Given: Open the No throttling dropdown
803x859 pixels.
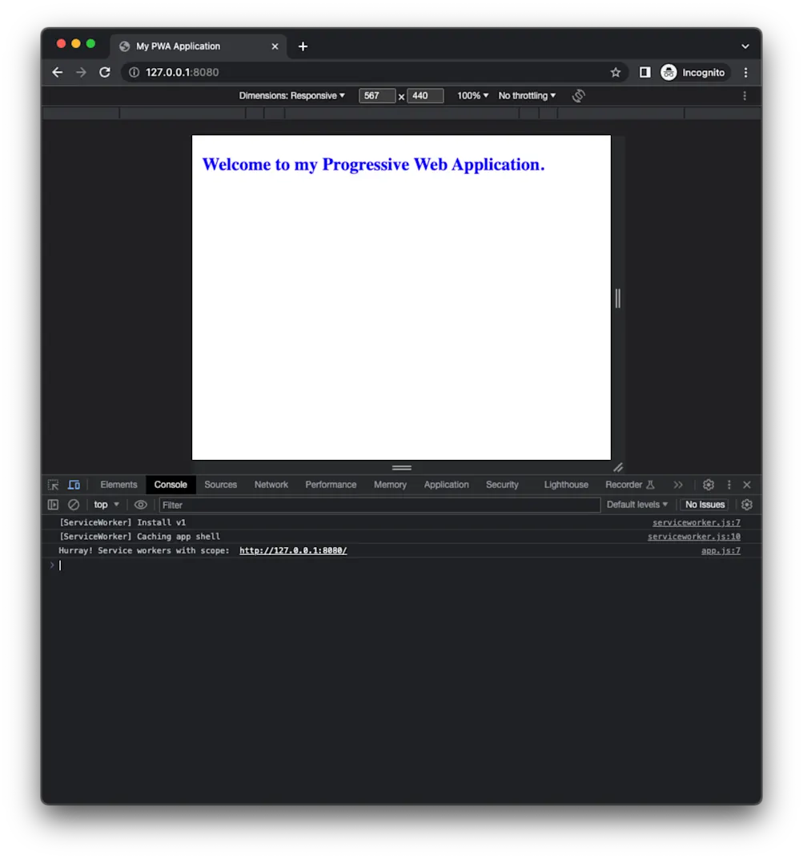Looking at the screenshot, I should click(527, 96).
